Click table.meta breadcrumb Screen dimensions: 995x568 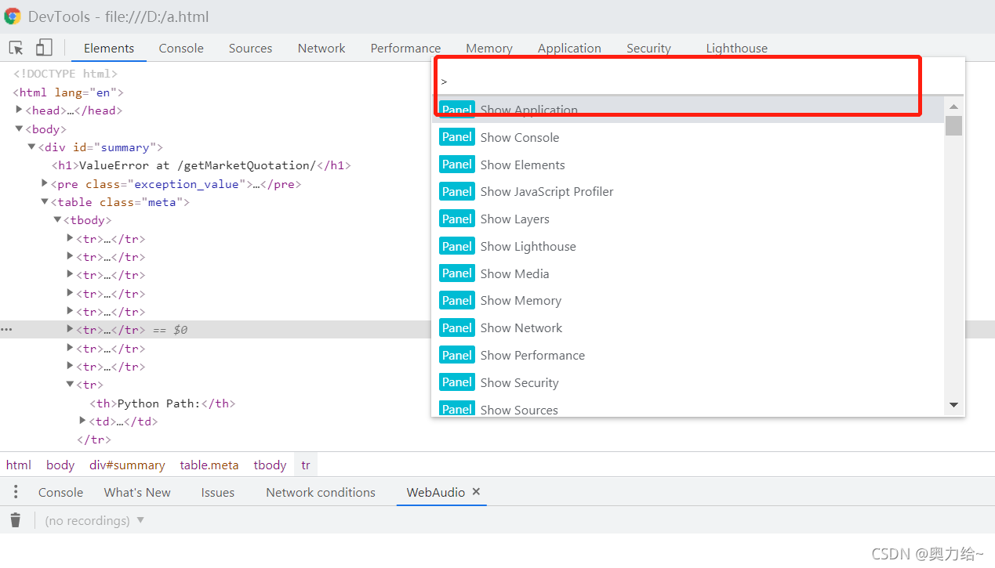(209, 465)
